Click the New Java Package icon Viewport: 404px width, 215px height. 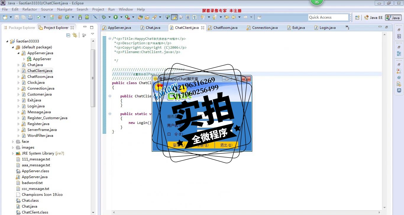click(x=60, y=17)
